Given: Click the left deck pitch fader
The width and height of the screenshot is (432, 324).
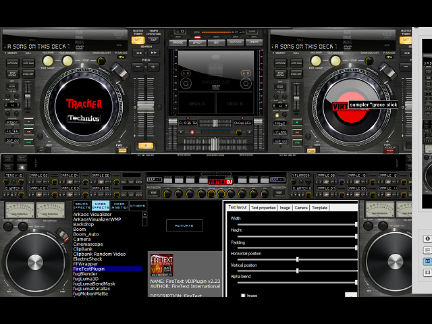Looking at the screenshot, I should pos(146,107).
